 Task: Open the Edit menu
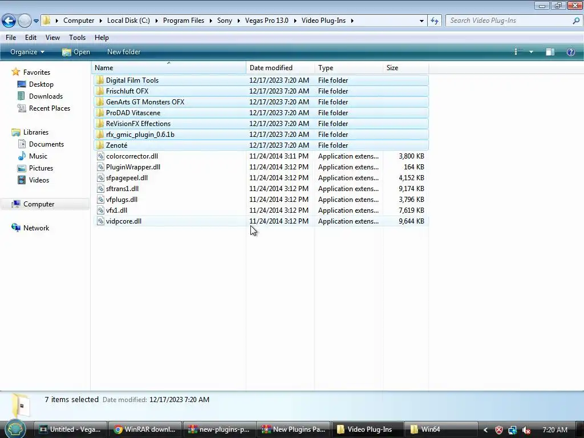[31, 38]
